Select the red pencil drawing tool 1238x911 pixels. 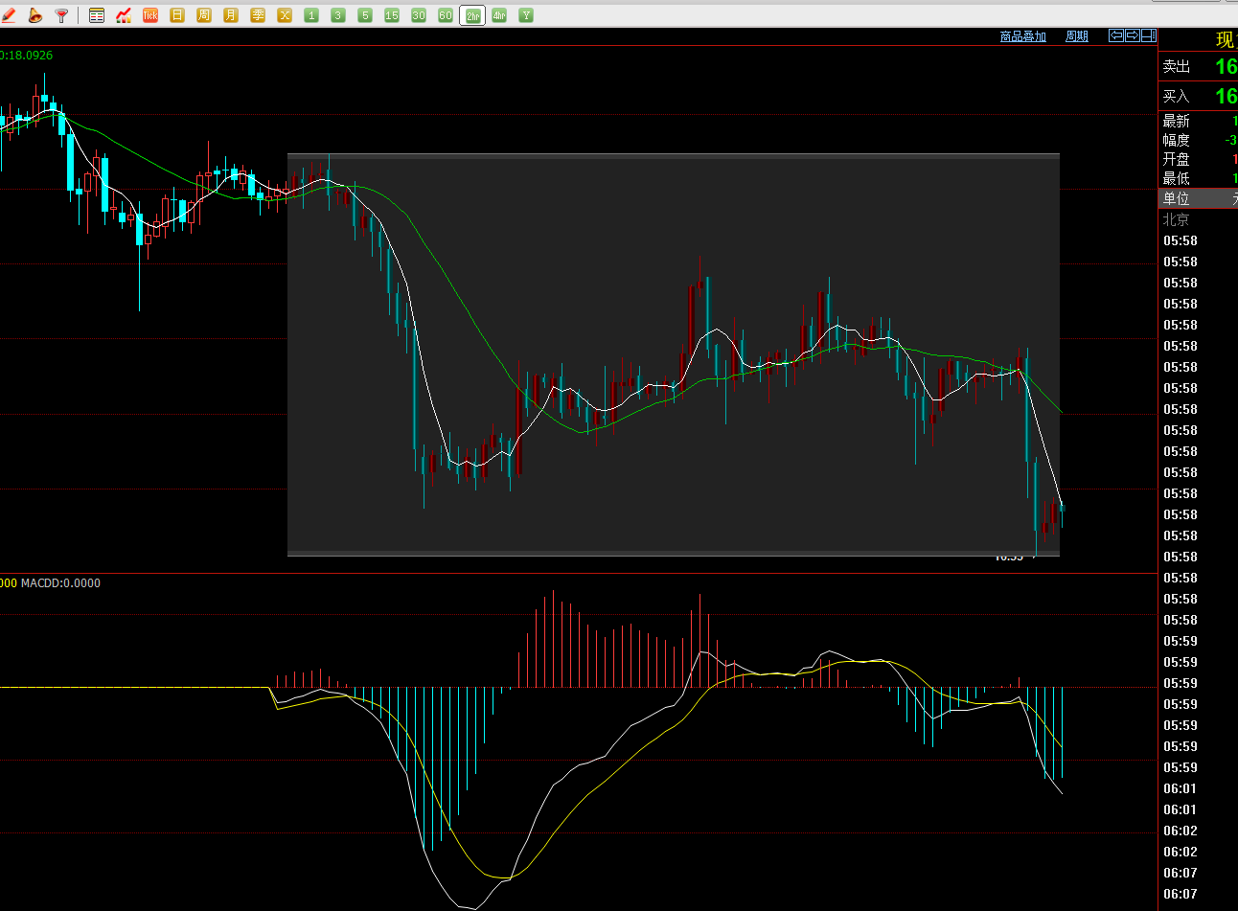9,15
